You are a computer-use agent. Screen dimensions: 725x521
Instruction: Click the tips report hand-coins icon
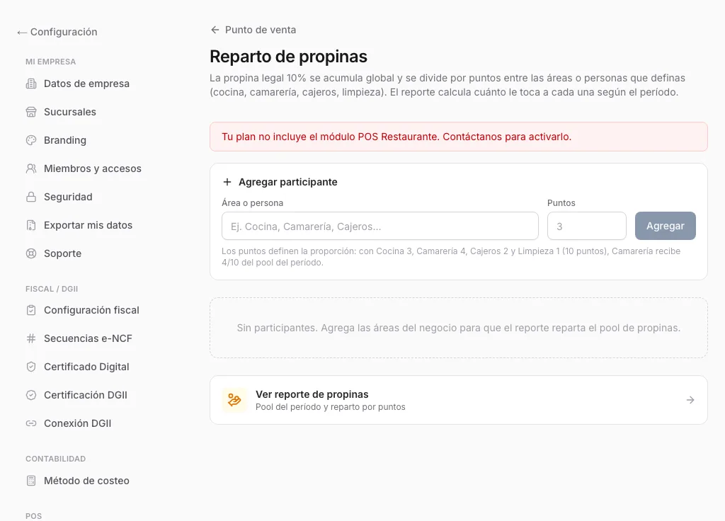pyautogui.click(x=234, y=400)
